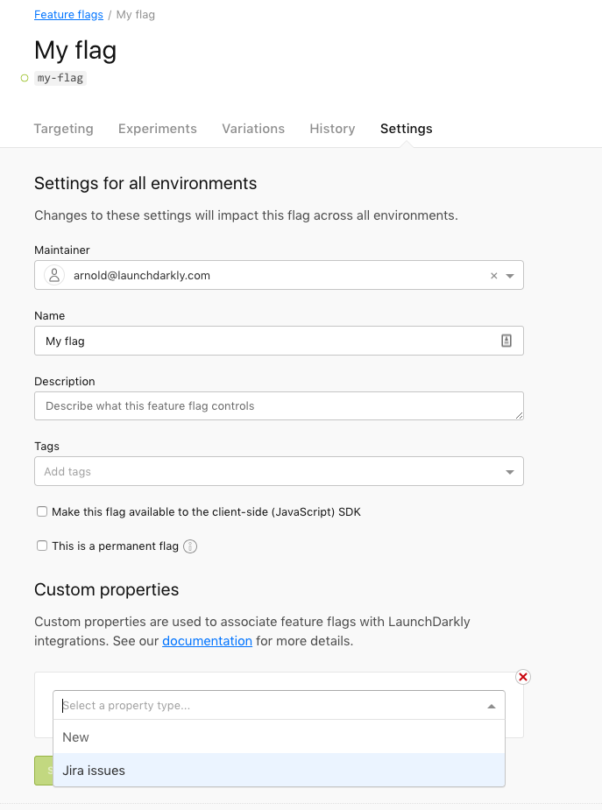
Task: Go to the Variations tab
Action: (x=253, y=129)
